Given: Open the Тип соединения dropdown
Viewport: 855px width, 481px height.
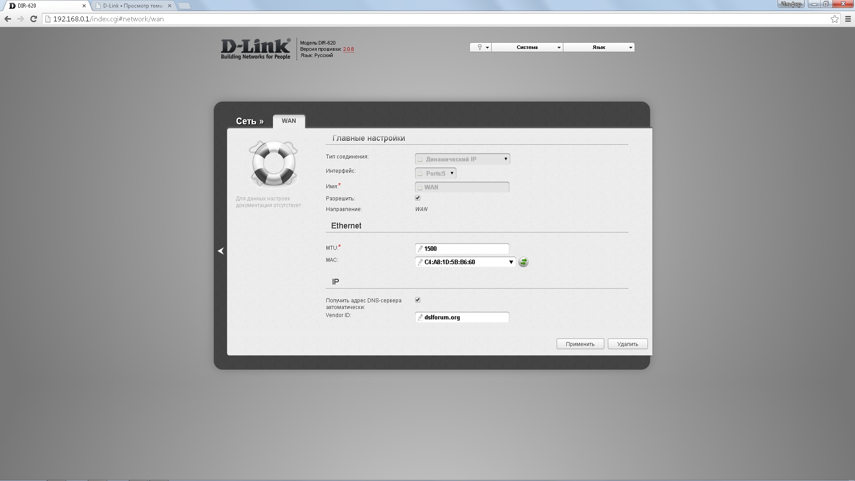Looking at the screenshot, I should pos(462,159).
